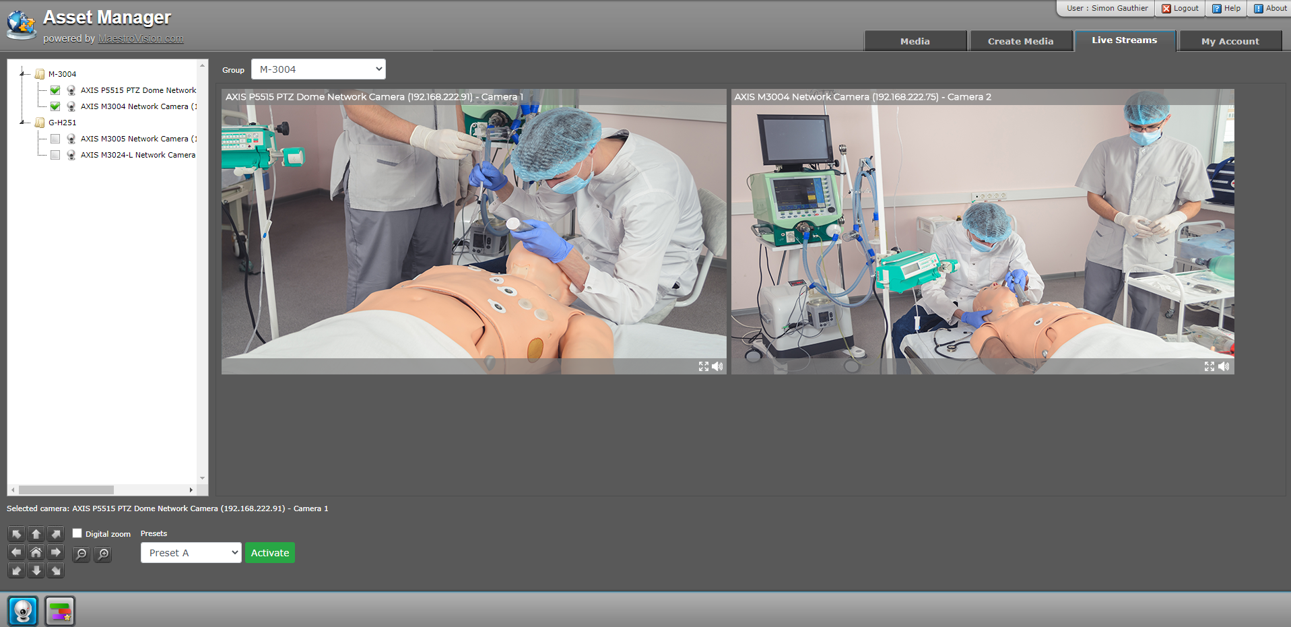Click the blue webcam icon in bottom bar
Viewport: 1291px width, 627px height.
(x=22, y=611)
